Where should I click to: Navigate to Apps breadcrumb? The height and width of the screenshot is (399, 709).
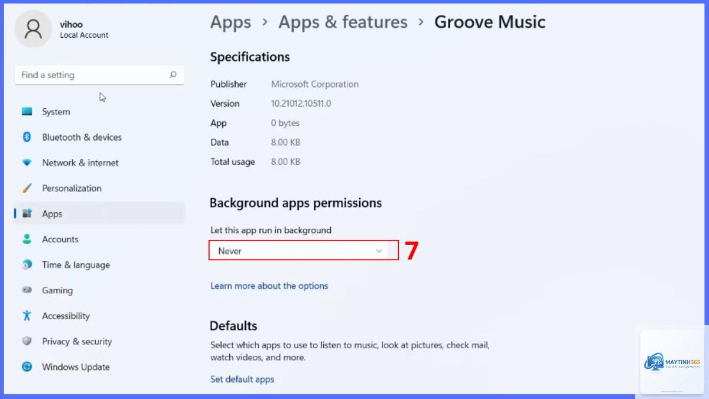(x=230, y=22)
